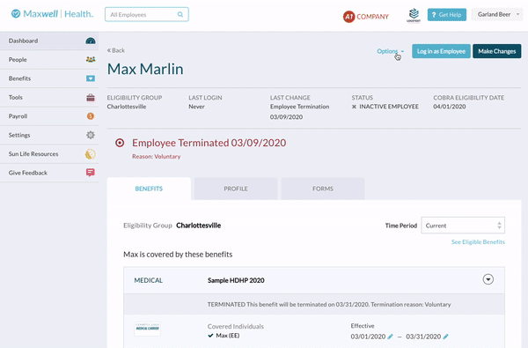Click the Employee Terminated 03/09/2020 heading
Image resolution: width=528 pixels, height=348 pixels.
[209, 143]
